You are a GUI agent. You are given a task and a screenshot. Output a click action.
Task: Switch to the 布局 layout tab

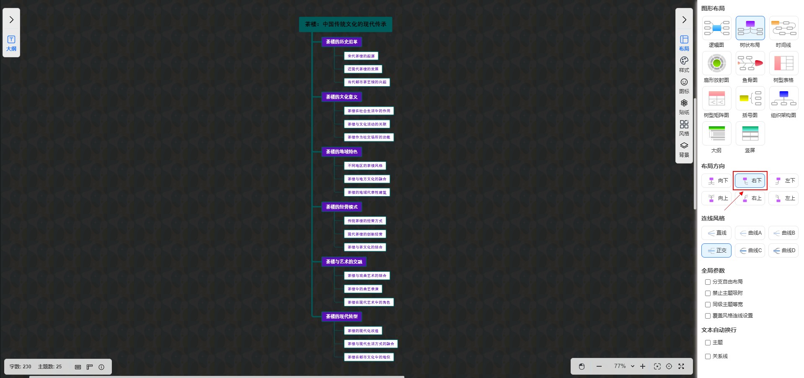tap(684, 43)
